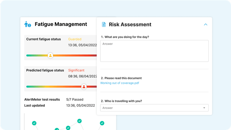Click the Fatigue Management person-alert icon

pos(27,24)
